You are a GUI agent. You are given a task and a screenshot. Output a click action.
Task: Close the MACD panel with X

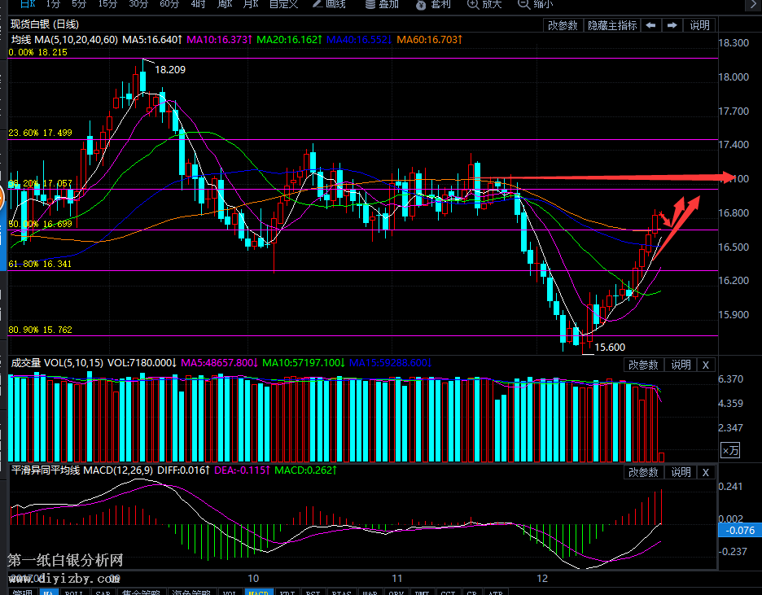point(706,472)
